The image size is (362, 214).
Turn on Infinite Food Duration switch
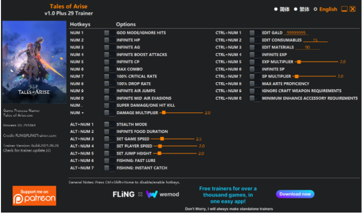(109, 131)
